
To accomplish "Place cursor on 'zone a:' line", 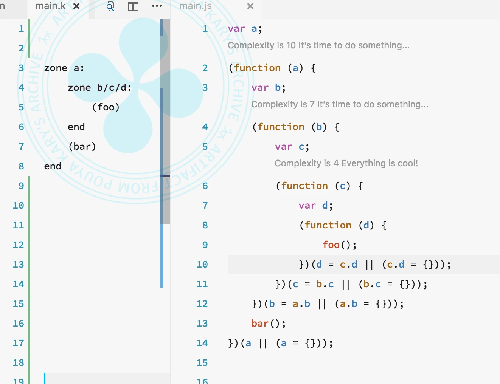I will (64, 68).
